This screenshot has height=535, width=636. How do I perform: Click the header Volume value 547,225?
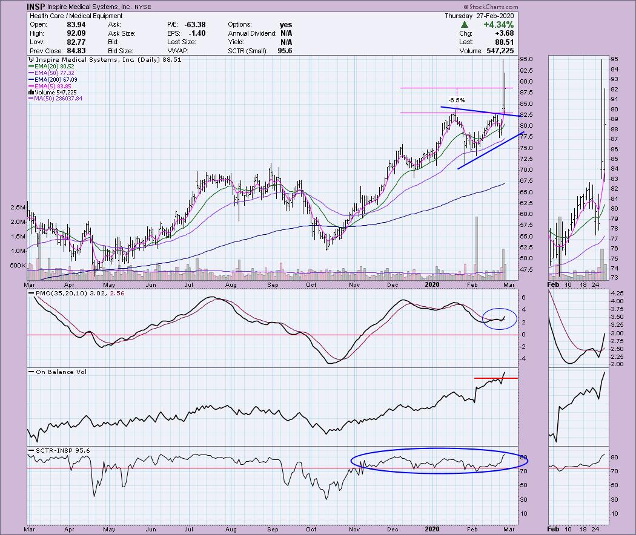500,51
